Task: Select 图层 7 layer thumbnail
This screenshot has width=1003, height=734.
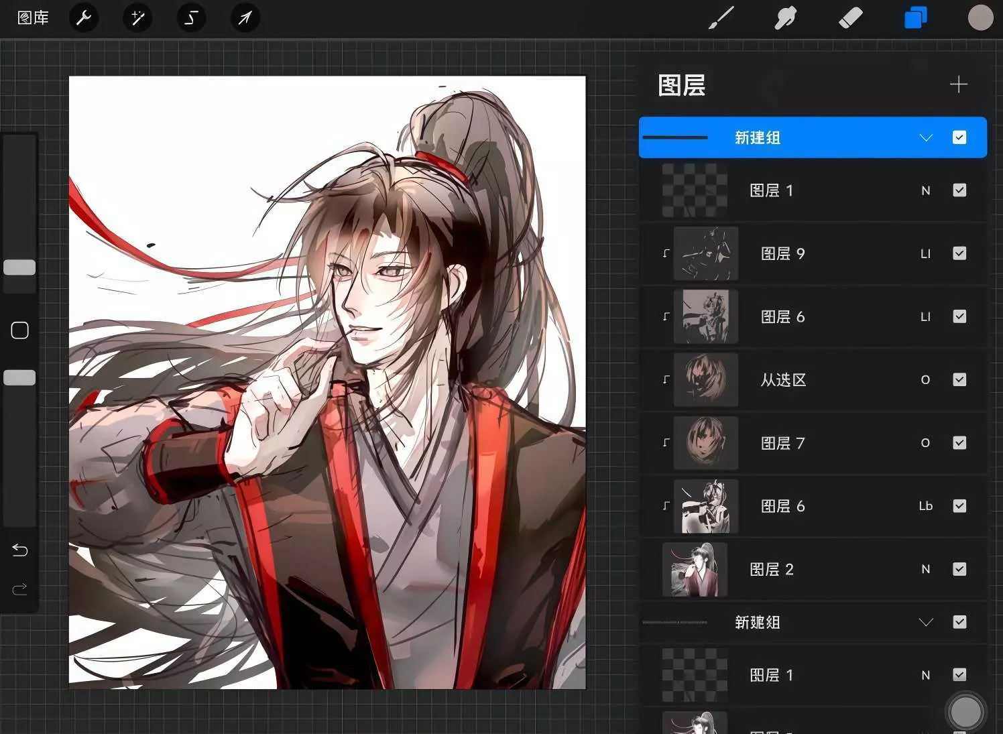Action: point(705,443)
